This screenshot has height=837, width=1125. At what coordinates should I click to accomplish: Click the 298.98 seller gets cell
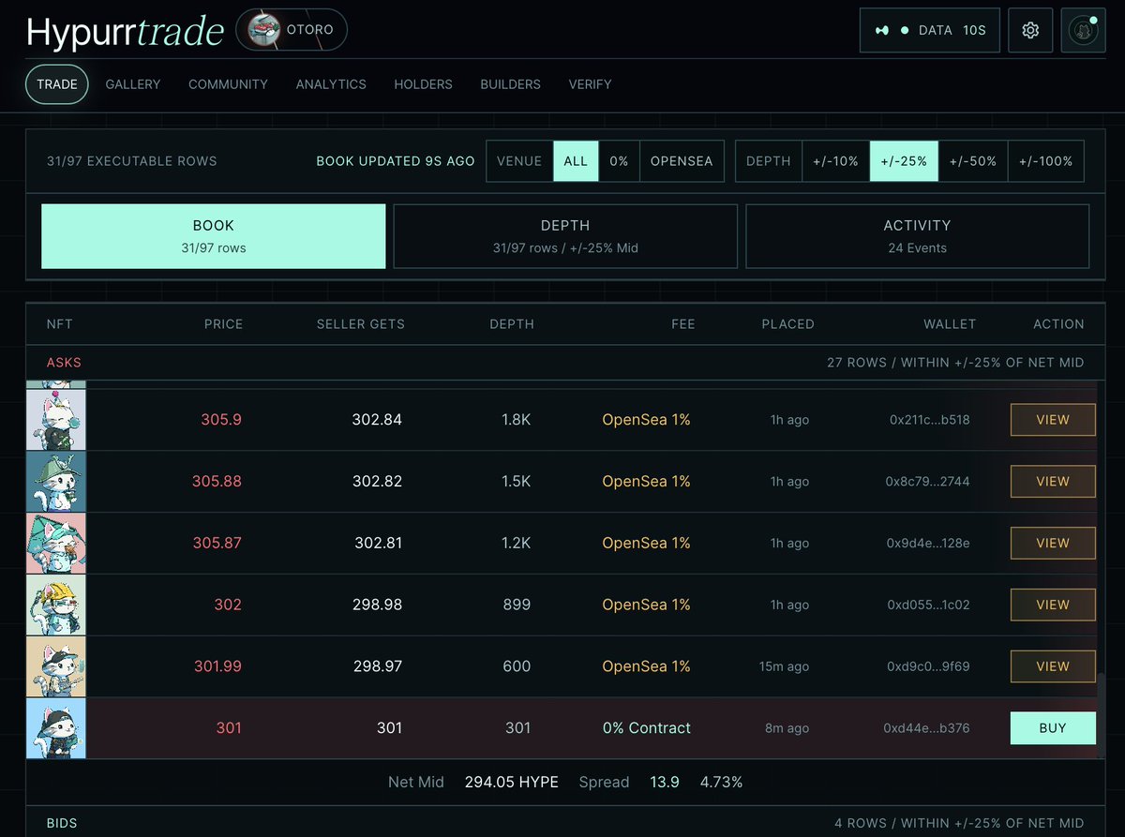[x=377, y=605]
